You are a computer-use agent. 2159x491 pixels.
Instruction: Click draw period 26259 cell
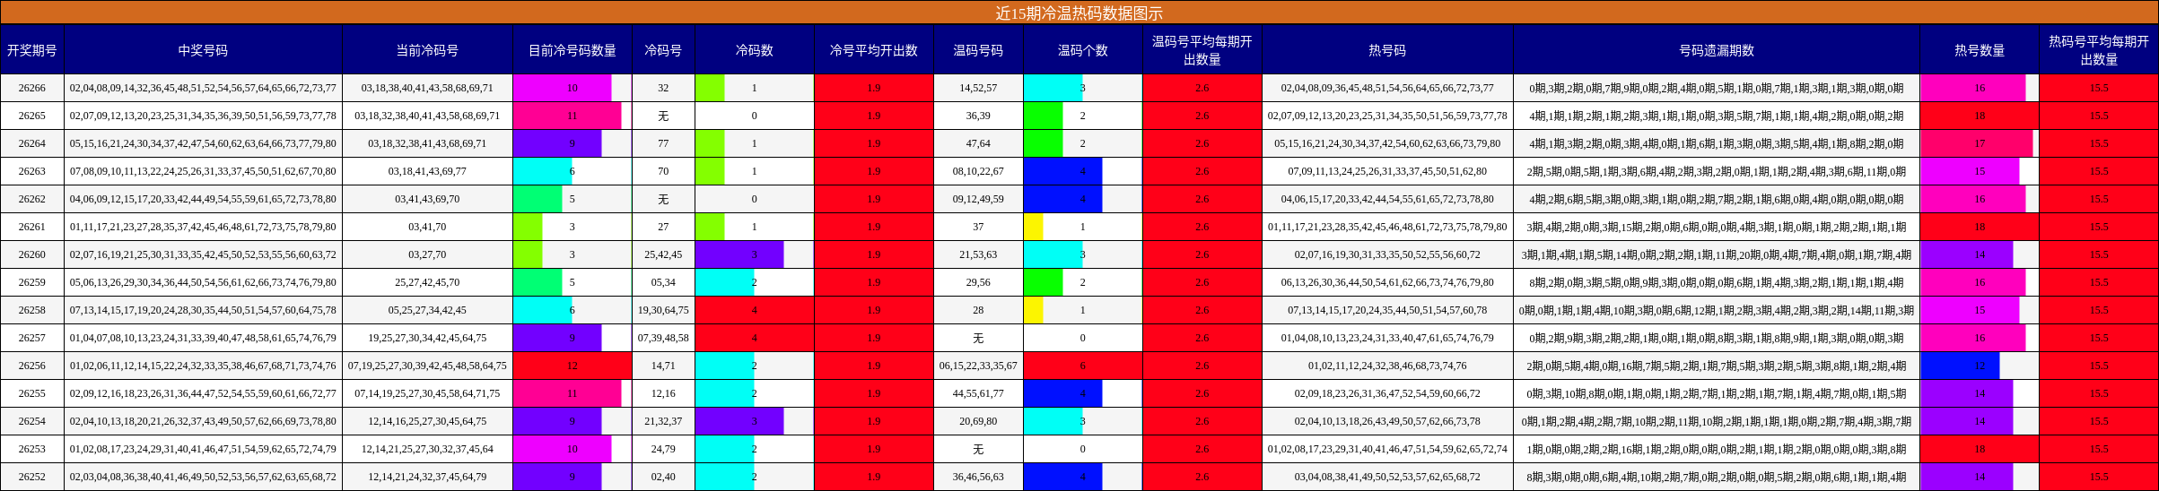32,282
